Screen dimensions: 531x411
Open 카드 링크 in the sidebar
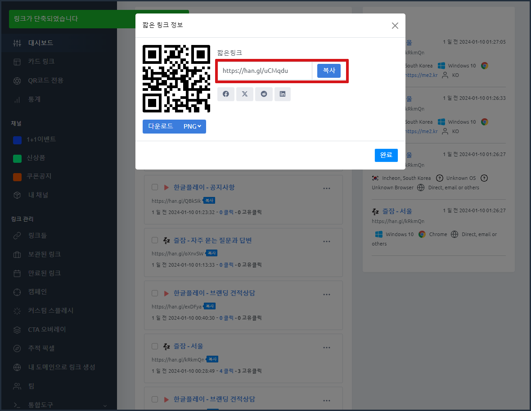tap(41, 62)
